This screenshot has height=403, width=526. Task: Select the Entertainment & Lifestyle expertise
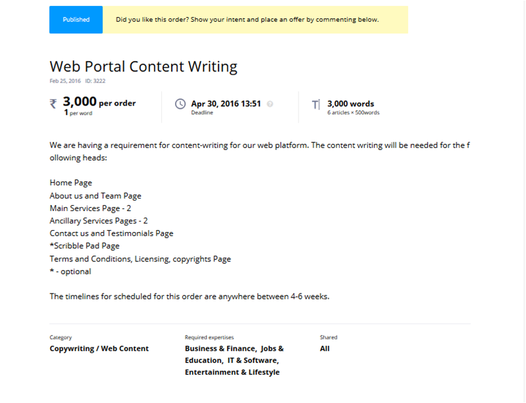pyautogui.click(x=232, y=372)
